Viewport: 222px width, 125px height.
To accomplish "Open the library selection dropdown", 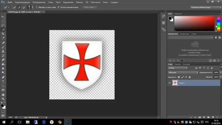I will (190, 37).
